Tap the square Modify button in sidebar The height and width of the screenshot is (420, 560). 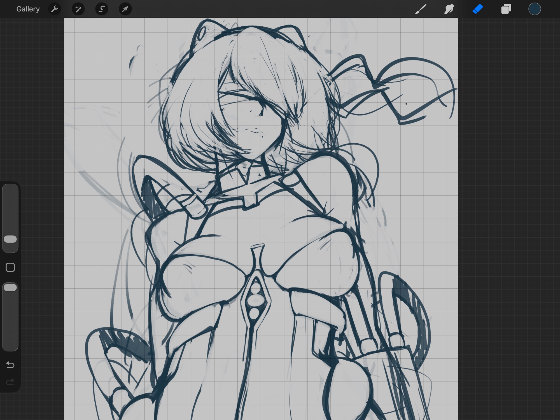[x=10, y=267]
